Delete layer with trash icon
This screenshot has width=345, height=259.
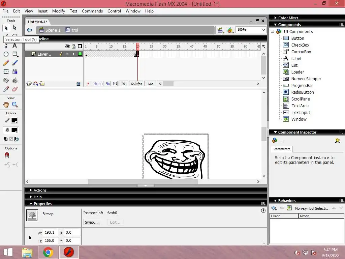point(78,84)
